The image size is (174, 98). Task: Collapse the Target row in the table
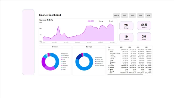pyautogui.click(x=108, y=69)
